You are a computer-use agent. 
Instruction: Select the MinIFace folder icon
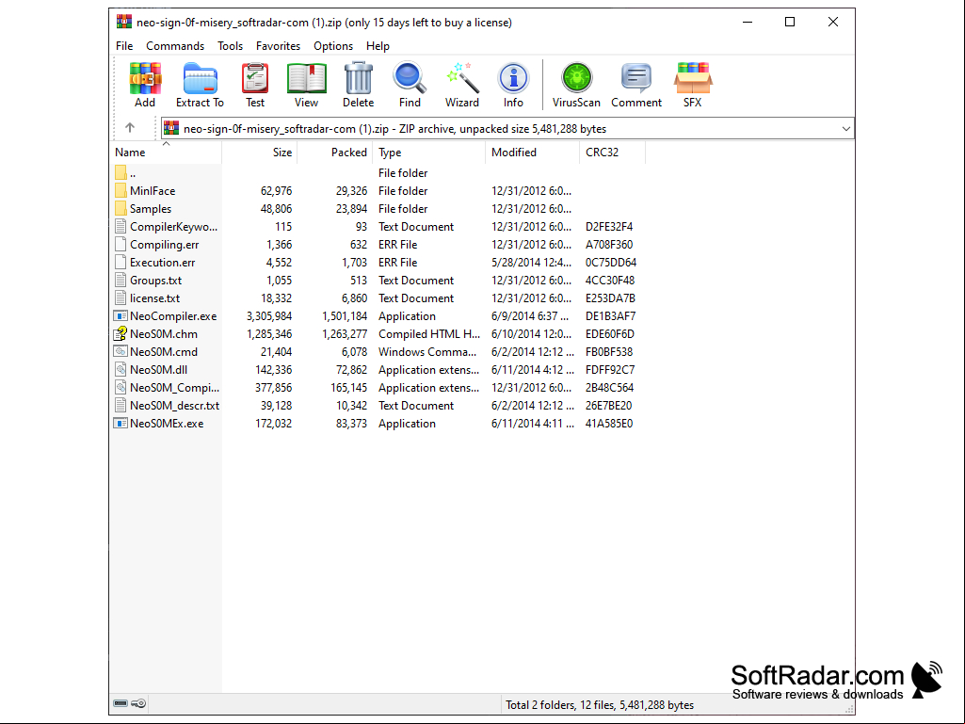tap(121, 191)
